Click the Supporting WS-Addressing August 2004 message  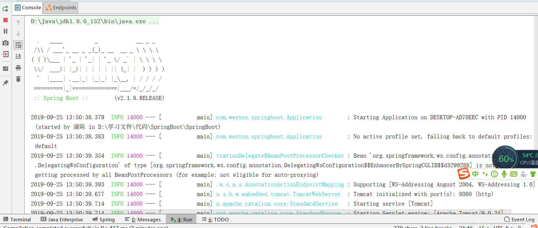(x=444, y=185)
